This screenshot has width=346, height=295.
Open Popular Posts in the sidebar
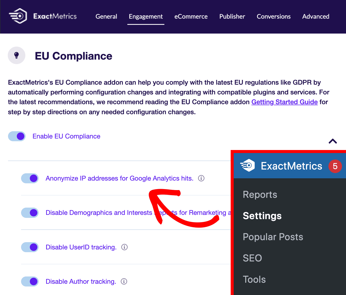(273, 237)
